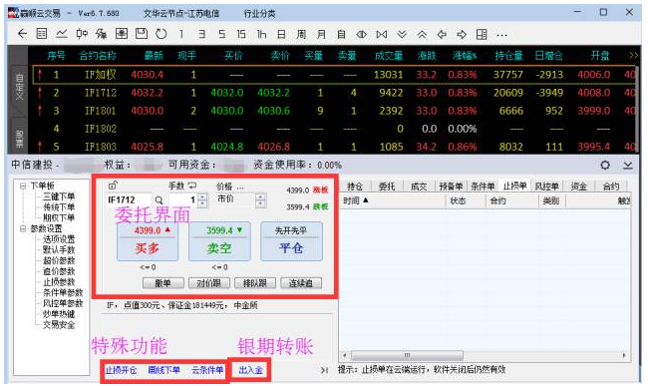Open the toolbar more (…) menu
648x386 pixels.
pos(501,35)
